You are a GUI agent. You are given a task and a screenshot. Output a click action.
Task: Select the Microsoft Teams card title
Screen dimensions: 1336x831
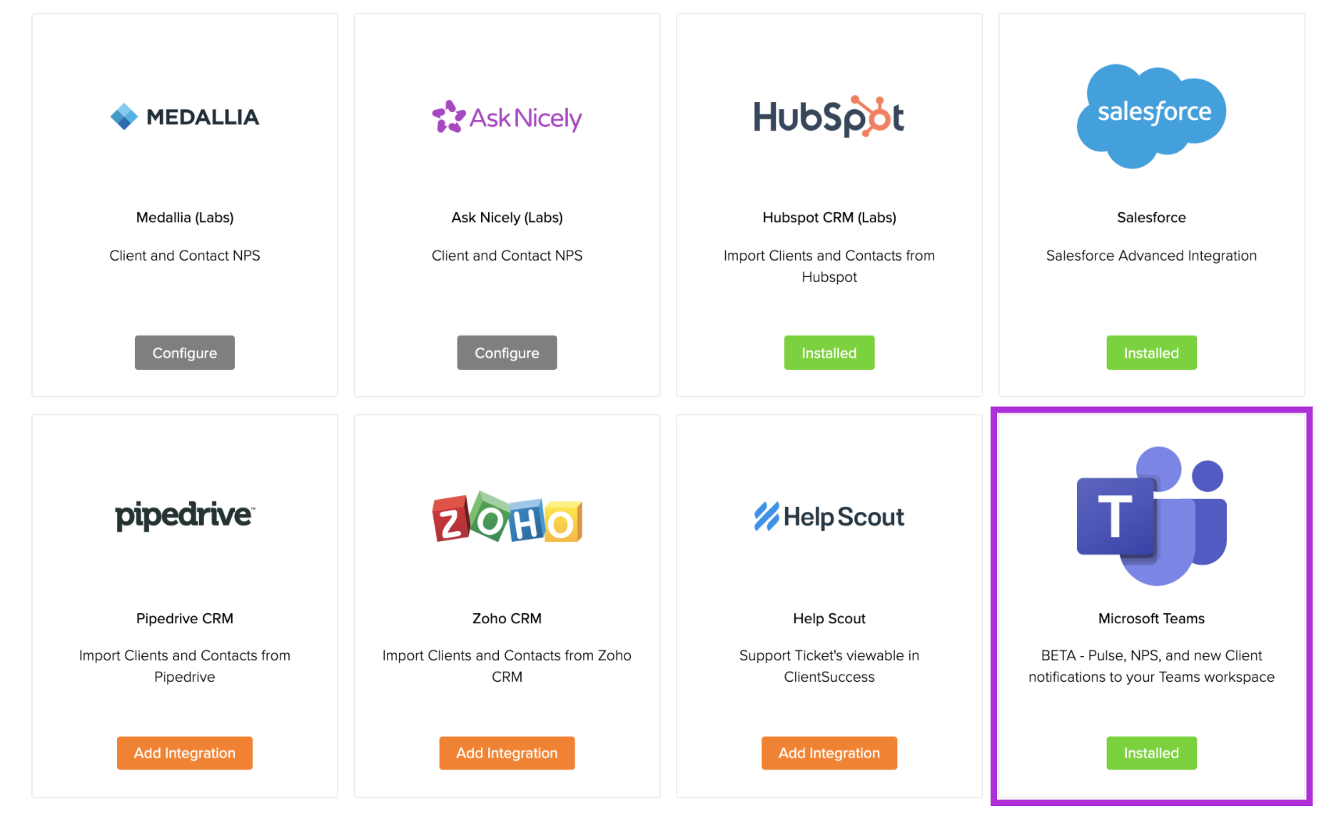(1151, 619)
